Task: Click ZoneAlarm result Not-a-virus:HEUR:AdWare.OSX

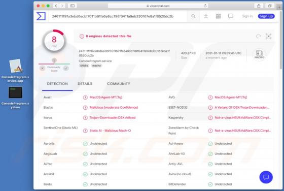Action: [x=243, y=131]
